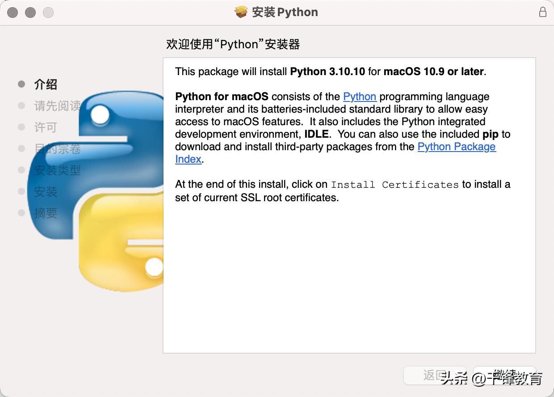Click the bullet dot next to 请先阅读

tap(21, 106)
